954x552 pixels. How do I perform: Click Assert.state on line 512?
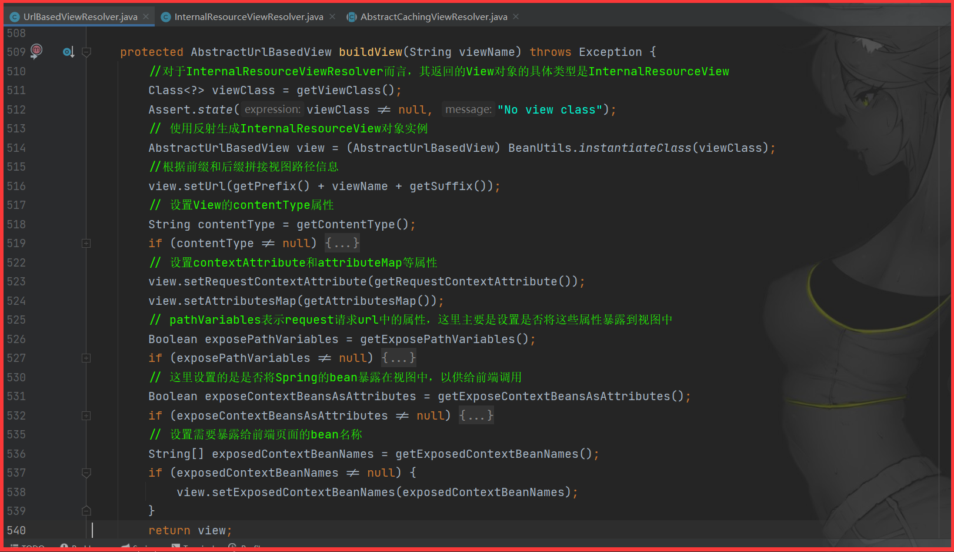[x=191, y=109]
